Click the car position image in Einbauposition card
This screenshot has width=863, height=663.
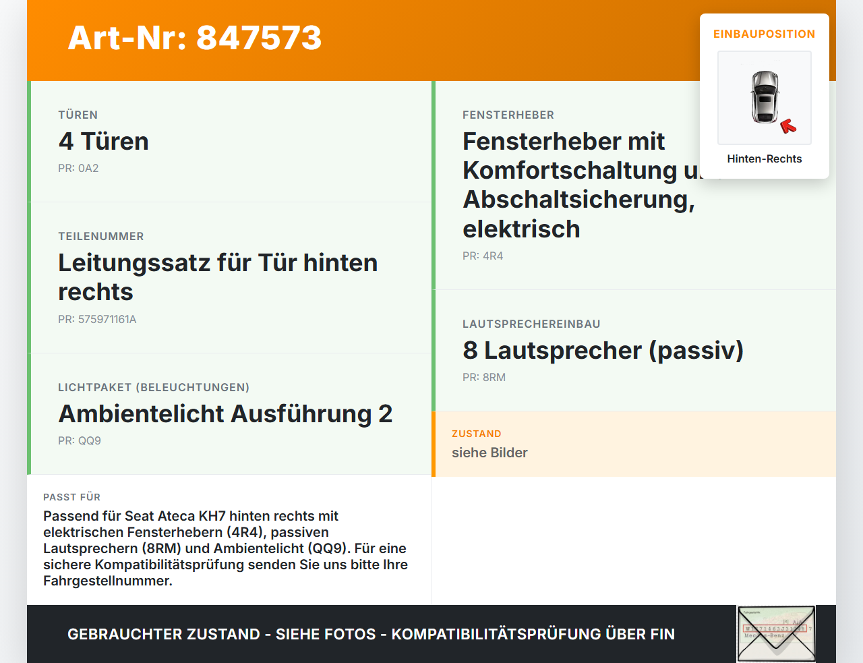pos(765,98)
